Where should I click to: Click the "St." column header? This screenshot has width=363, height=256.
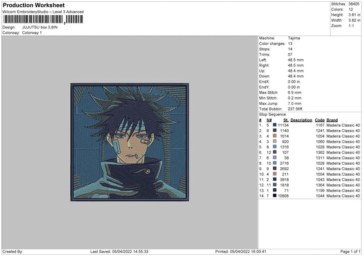pos(286,120)
